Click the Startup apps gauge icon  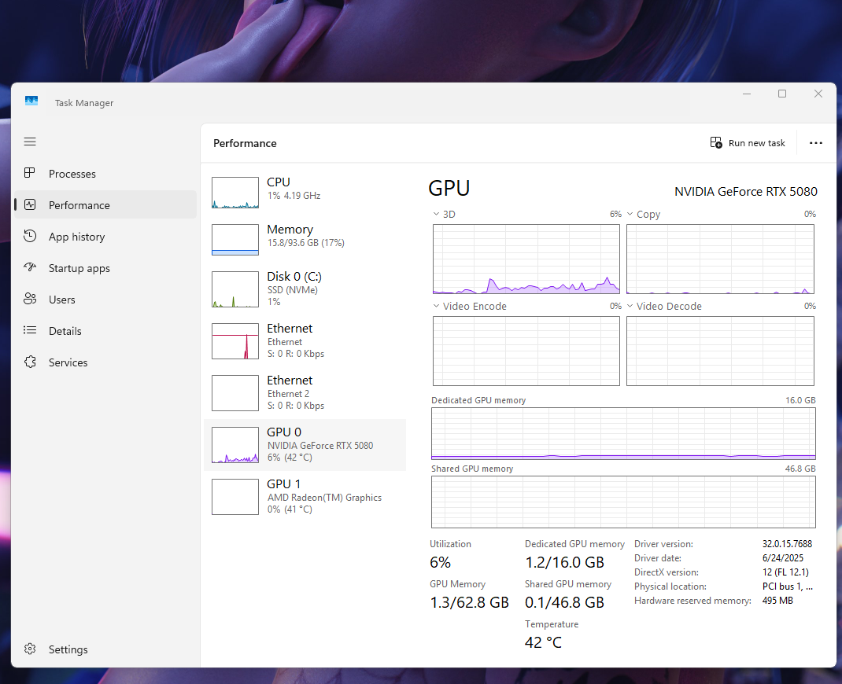30,268
